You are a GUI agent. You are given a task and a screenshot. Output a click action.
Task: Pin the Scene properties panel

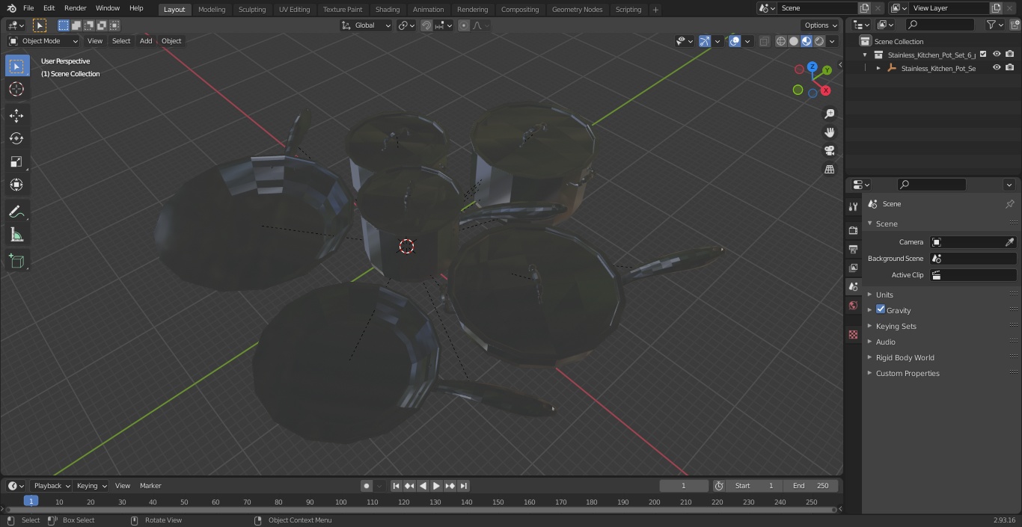tap(1009, 204)
